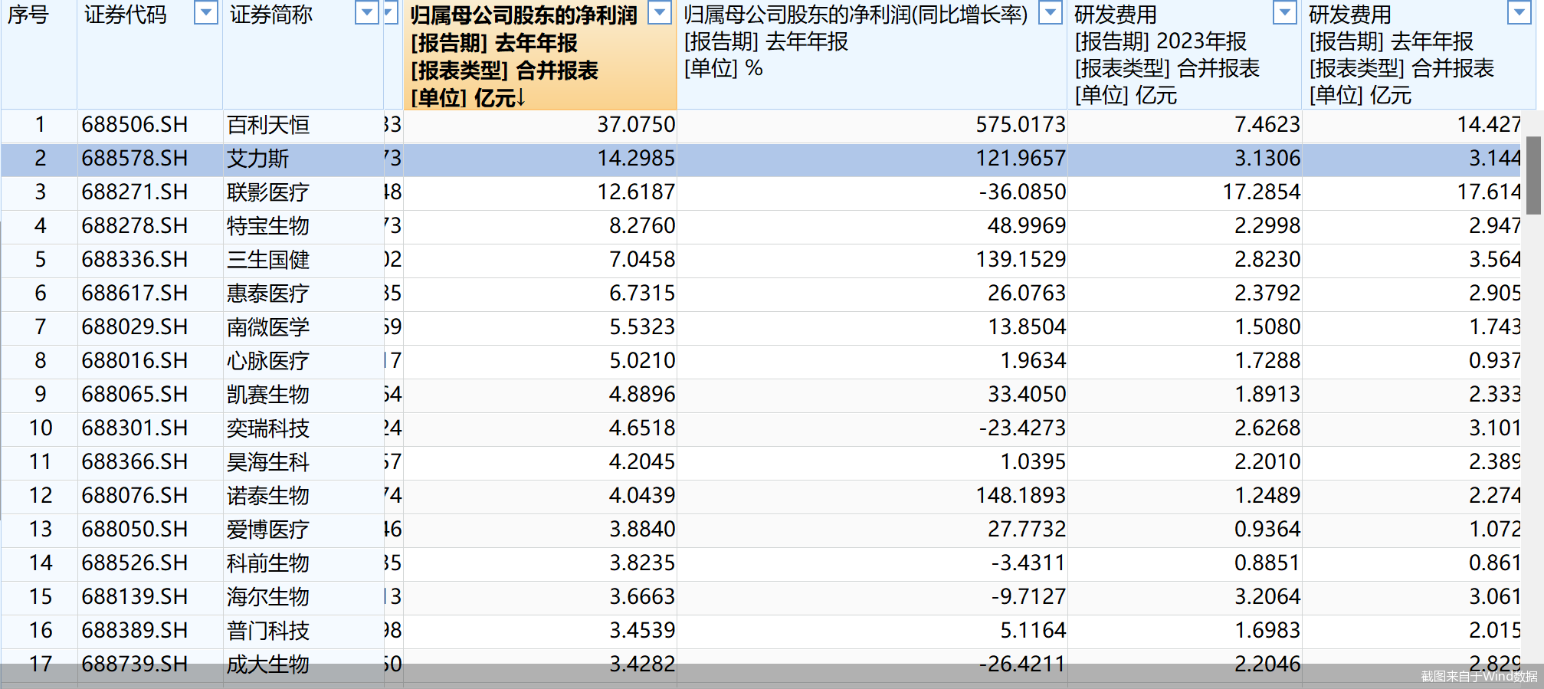Screen dimensions: 1544x689
Task: Click the 净利润(同比增长率) column header
Action: [x=872, y=54]
